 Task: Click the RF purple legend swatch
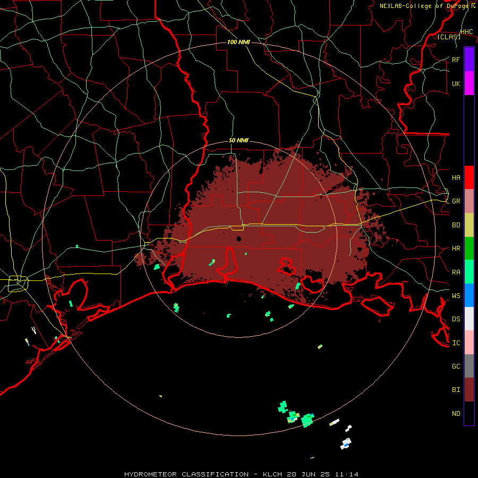click(x=469, y=59)
